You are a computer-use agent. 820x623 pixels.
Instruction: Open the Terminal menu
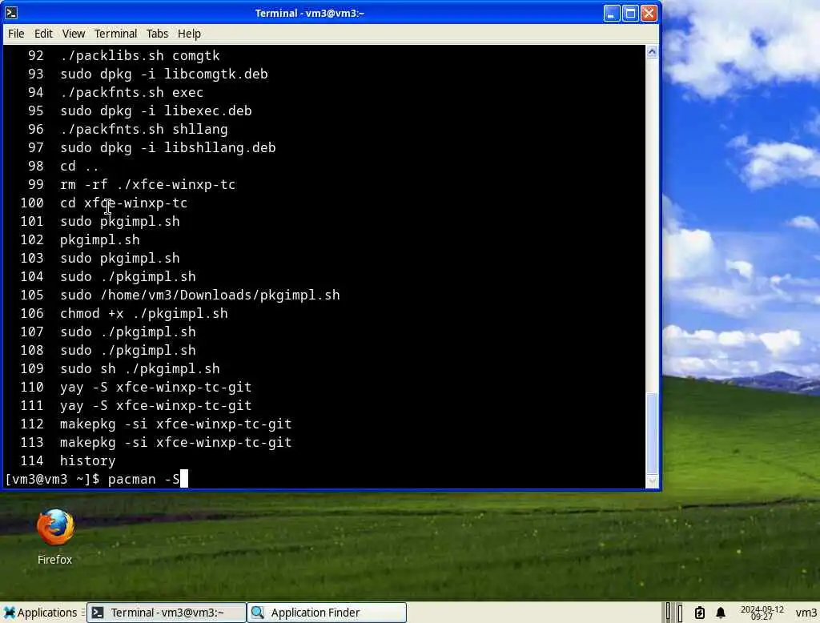[x=115, y=34]
